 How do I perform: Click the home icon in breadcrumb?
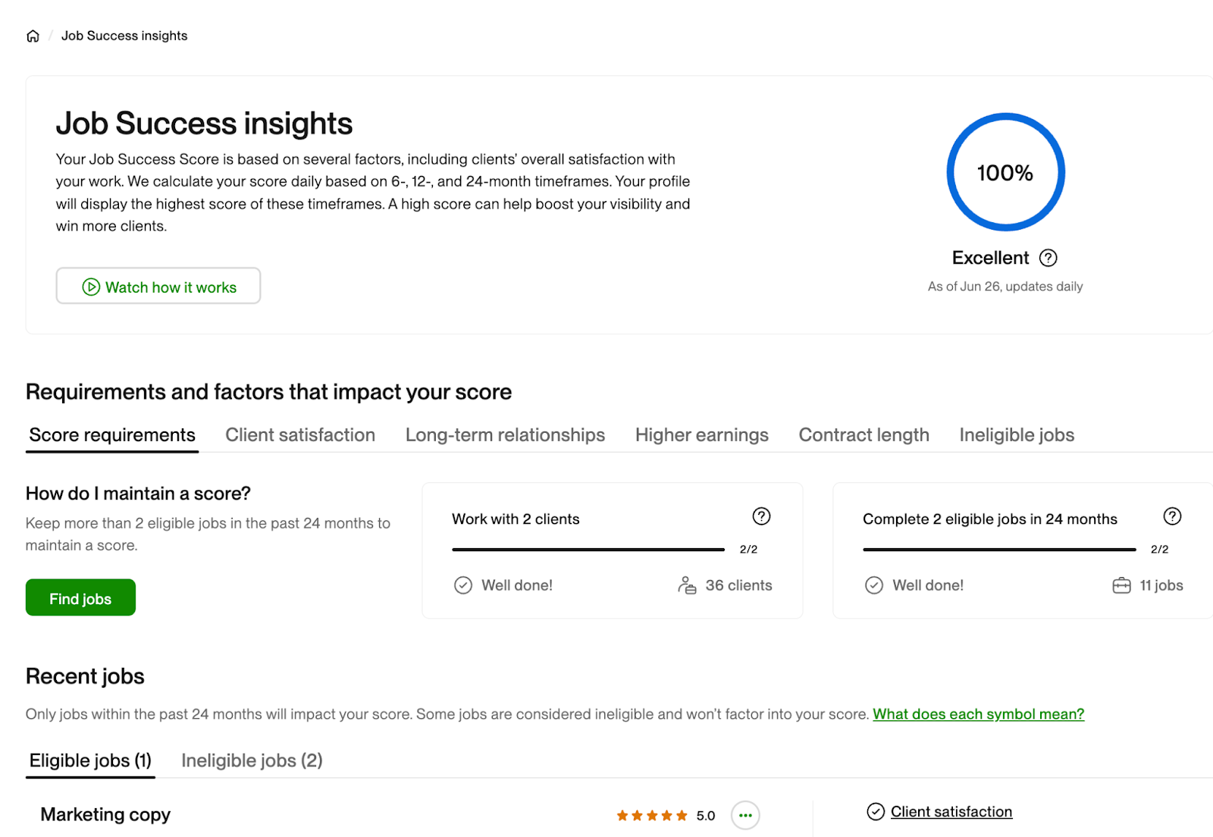coord(33,36)
